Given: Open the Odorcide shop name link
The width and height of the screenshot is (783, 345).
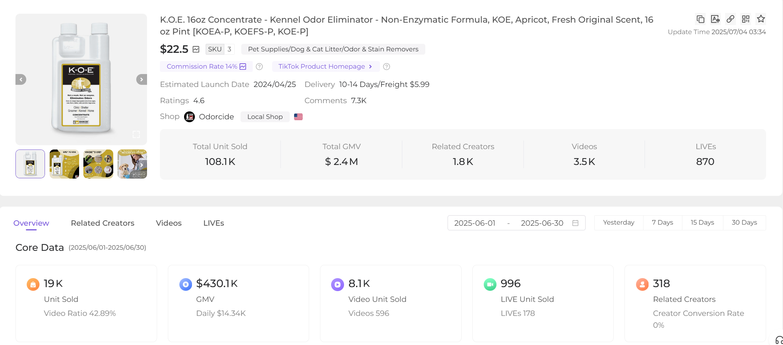Looking at the screenshot, I should coord(216,117).
